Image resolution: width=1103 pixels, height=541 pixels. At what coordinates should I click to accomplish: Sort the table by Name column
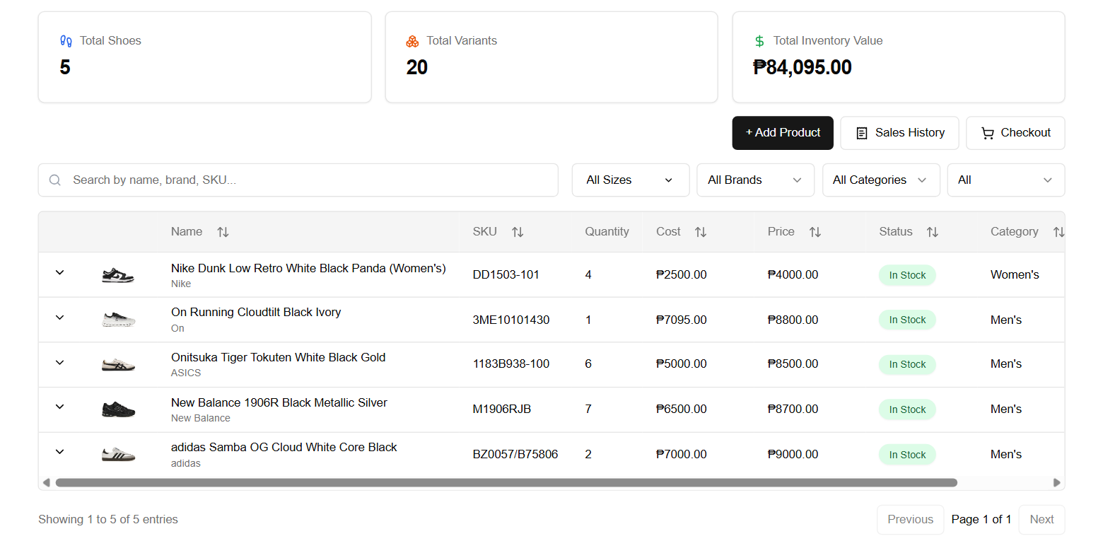(x=223, y=232)
